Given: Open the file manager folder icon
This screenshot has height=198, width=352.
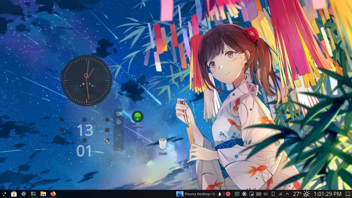Looking at the screenshot, I should 43,194.
